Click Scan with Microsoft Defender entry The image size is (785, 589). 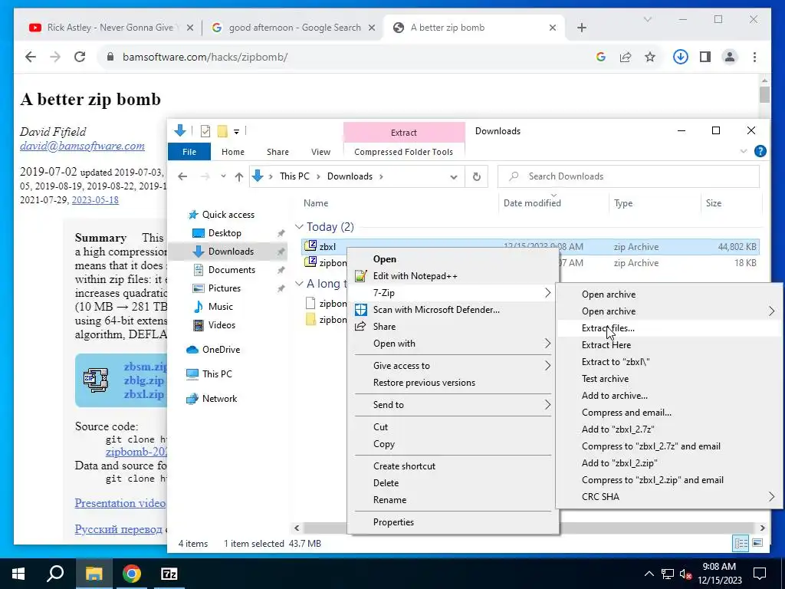click(x=453, y=310)
